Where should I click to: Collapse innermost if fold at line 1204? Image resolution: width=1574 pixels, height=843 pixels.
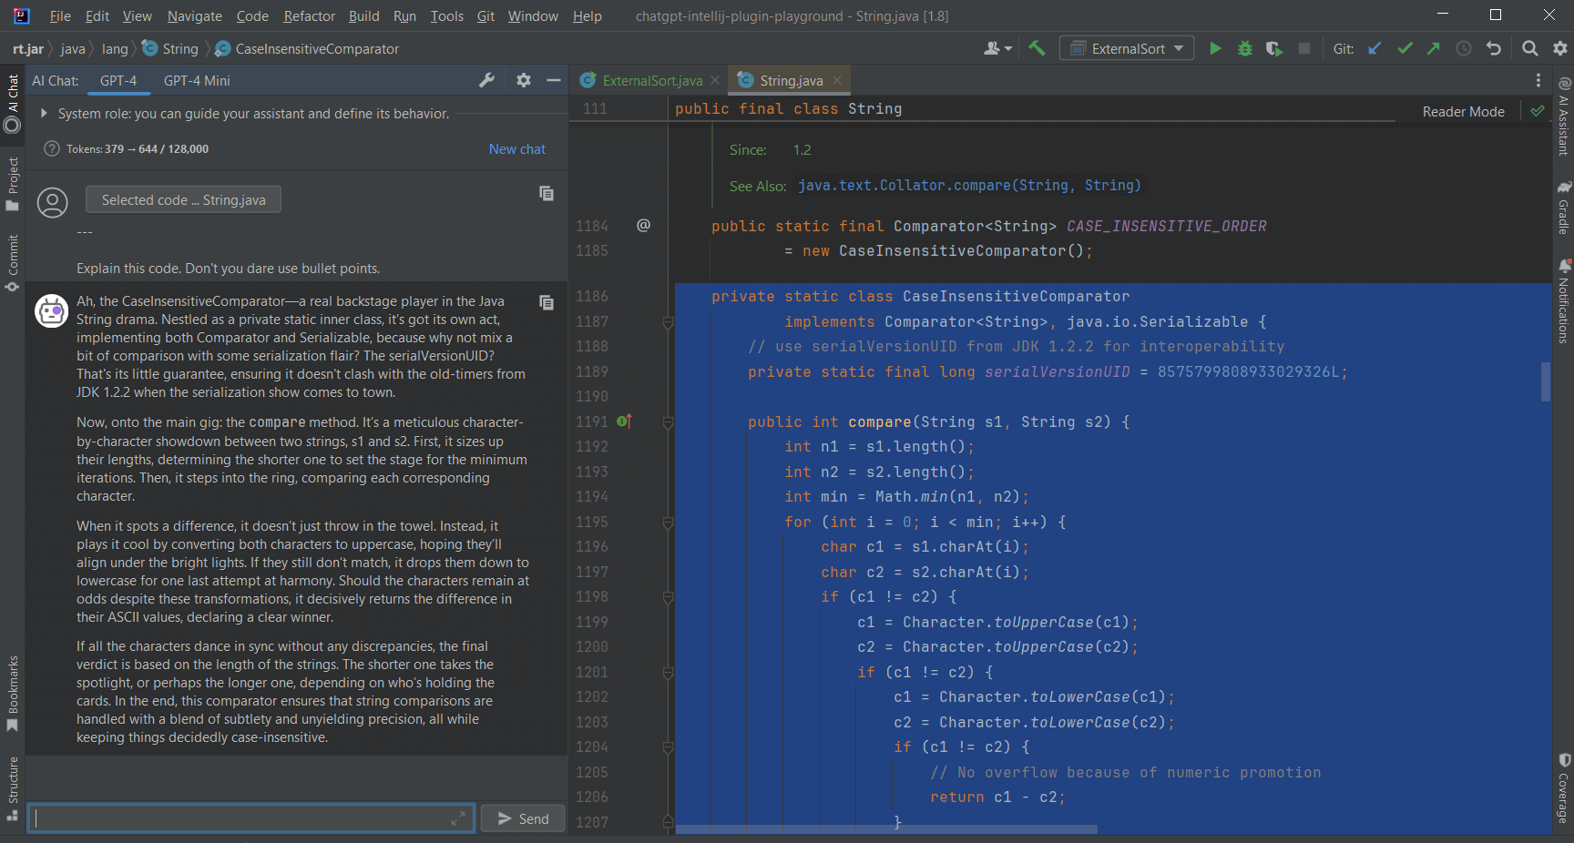[x=668, y=747]
